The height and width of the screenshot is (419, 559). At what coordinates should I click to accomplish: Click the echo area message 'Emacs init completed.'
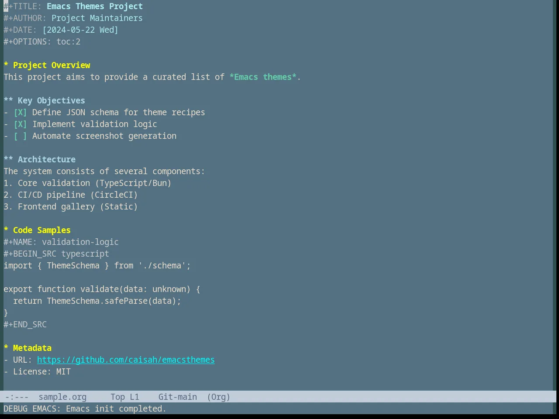[x=116, y=409]
